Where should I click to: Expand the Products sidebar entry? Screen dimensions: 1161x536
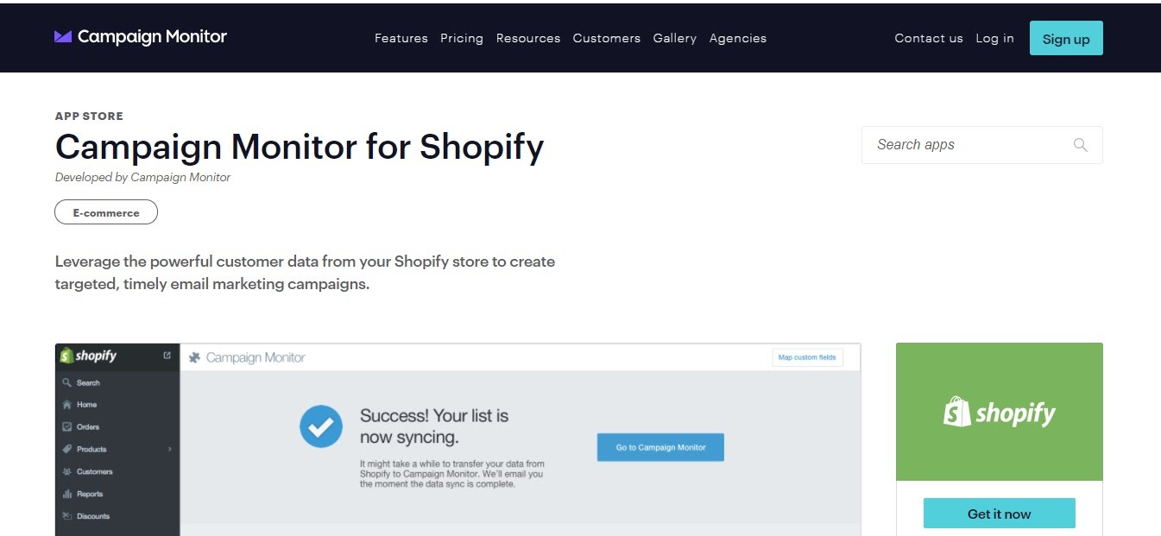(169, 449)
